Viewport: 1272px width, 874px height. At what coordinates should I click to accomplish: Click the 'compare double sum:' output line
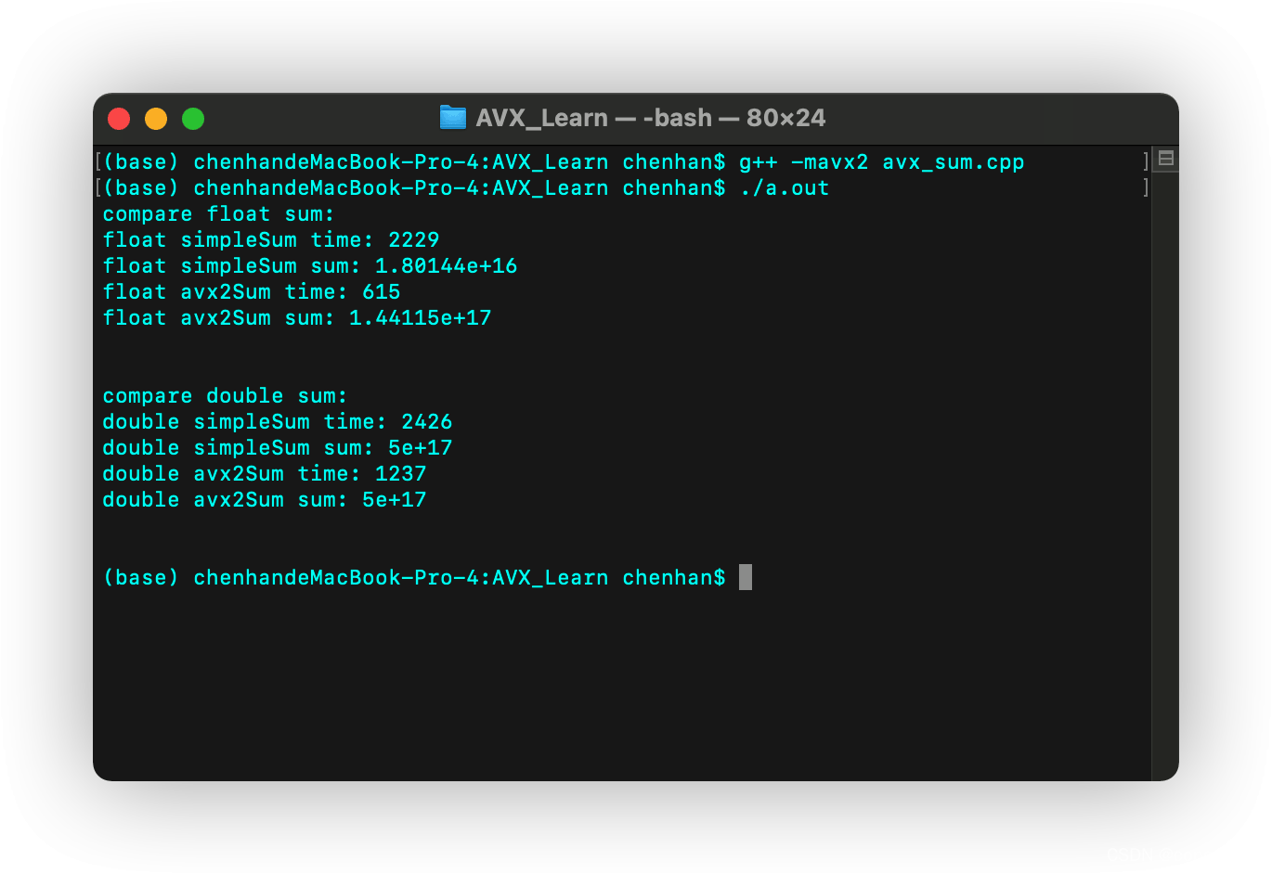click(x=225, y=396)
